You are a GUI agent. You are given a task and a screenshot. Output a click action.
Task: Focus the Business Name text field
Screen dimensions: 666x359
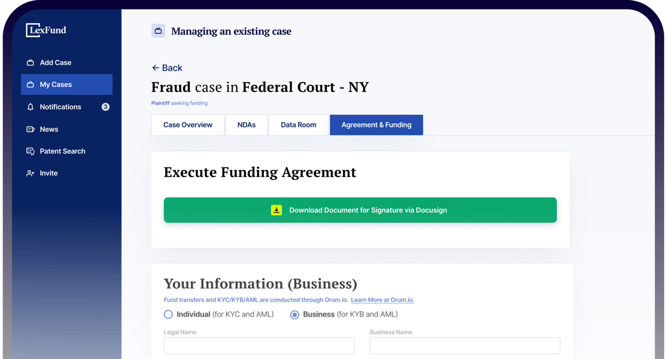[465, 345]
